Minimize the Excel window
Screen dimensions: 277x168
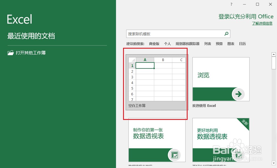tap(244, 5)
